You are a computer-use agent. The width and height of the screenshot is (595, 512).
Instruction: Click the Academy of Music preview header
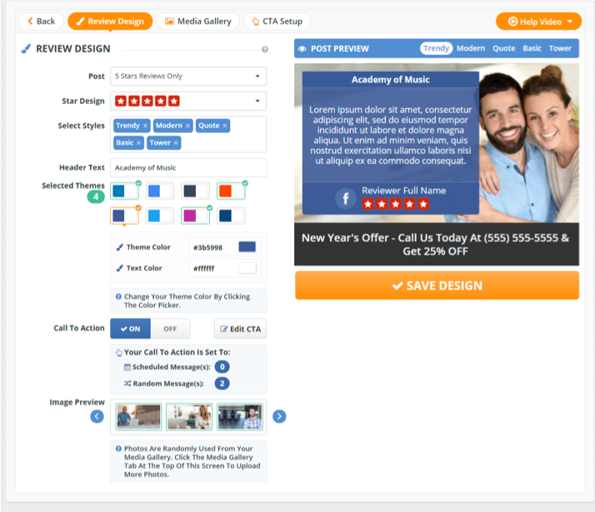pos(391,80)
